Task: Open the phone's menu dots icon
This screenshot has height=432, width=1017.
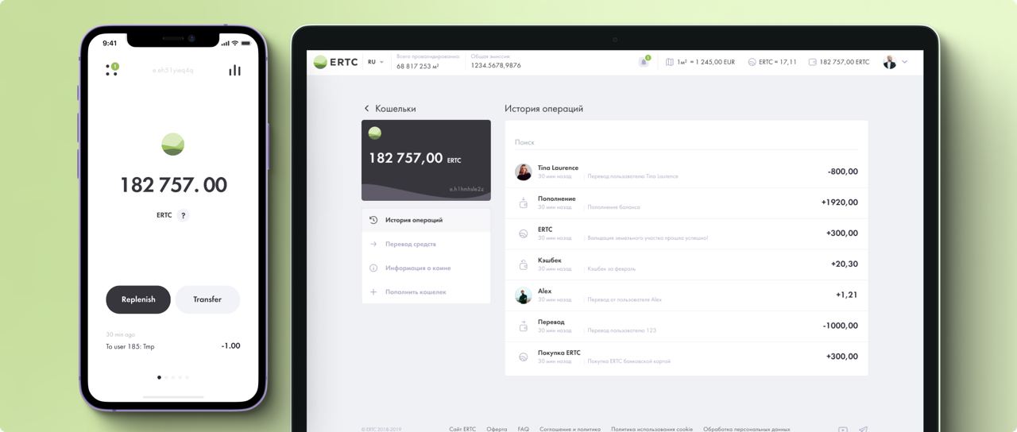Action: click(x=112, y=70)
